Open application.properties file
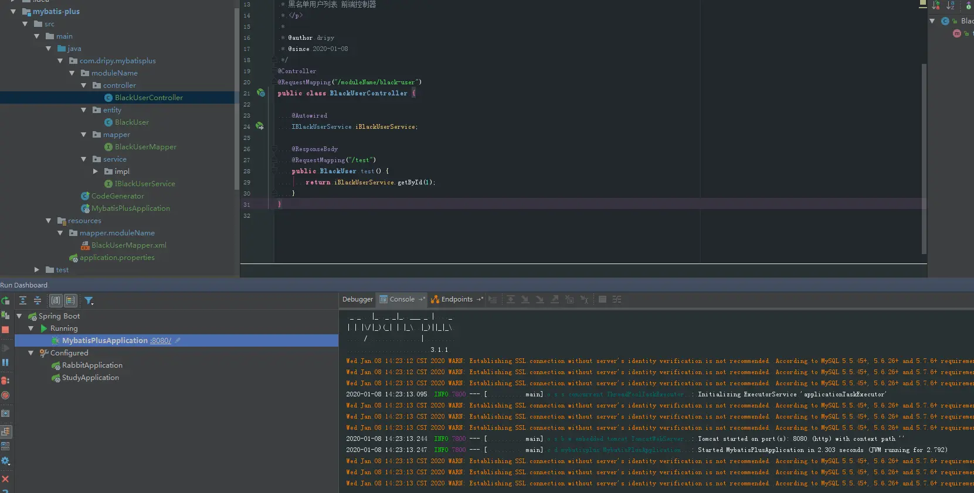 tap(117, 258)
